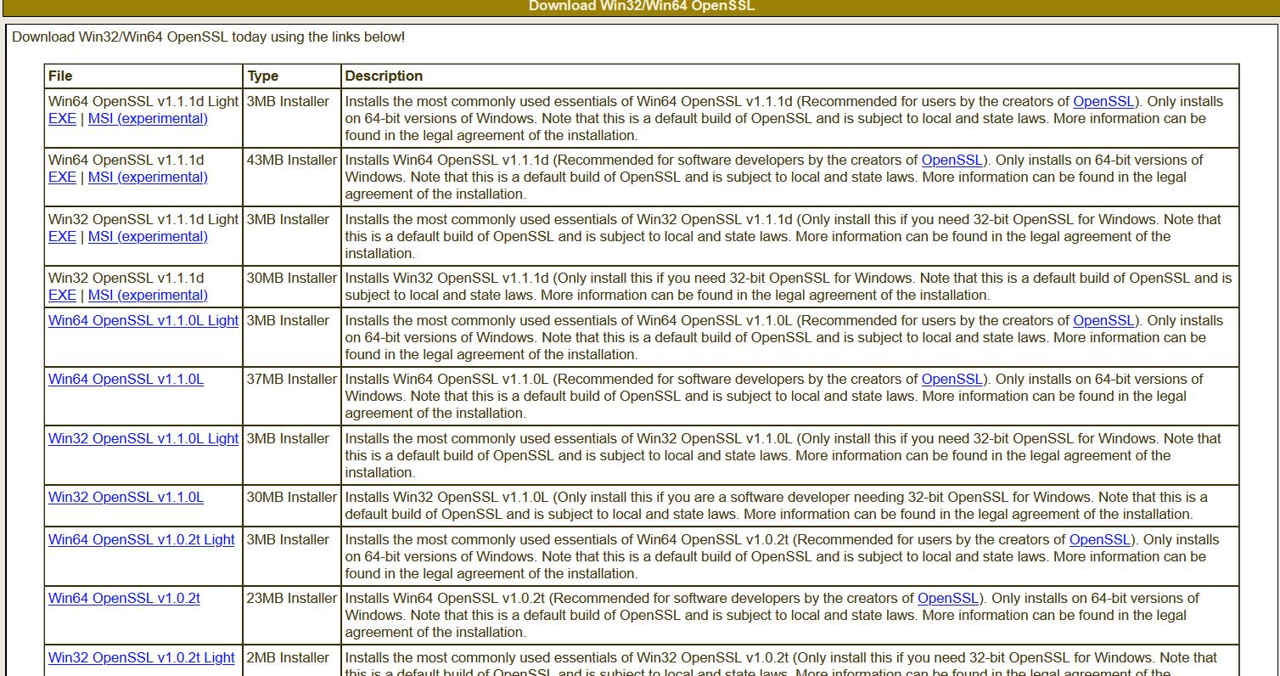Open Win64 OpenSSL v1.1.0L download link
The height and width of the screenshot is (676, 1280).
pos(126,380)
